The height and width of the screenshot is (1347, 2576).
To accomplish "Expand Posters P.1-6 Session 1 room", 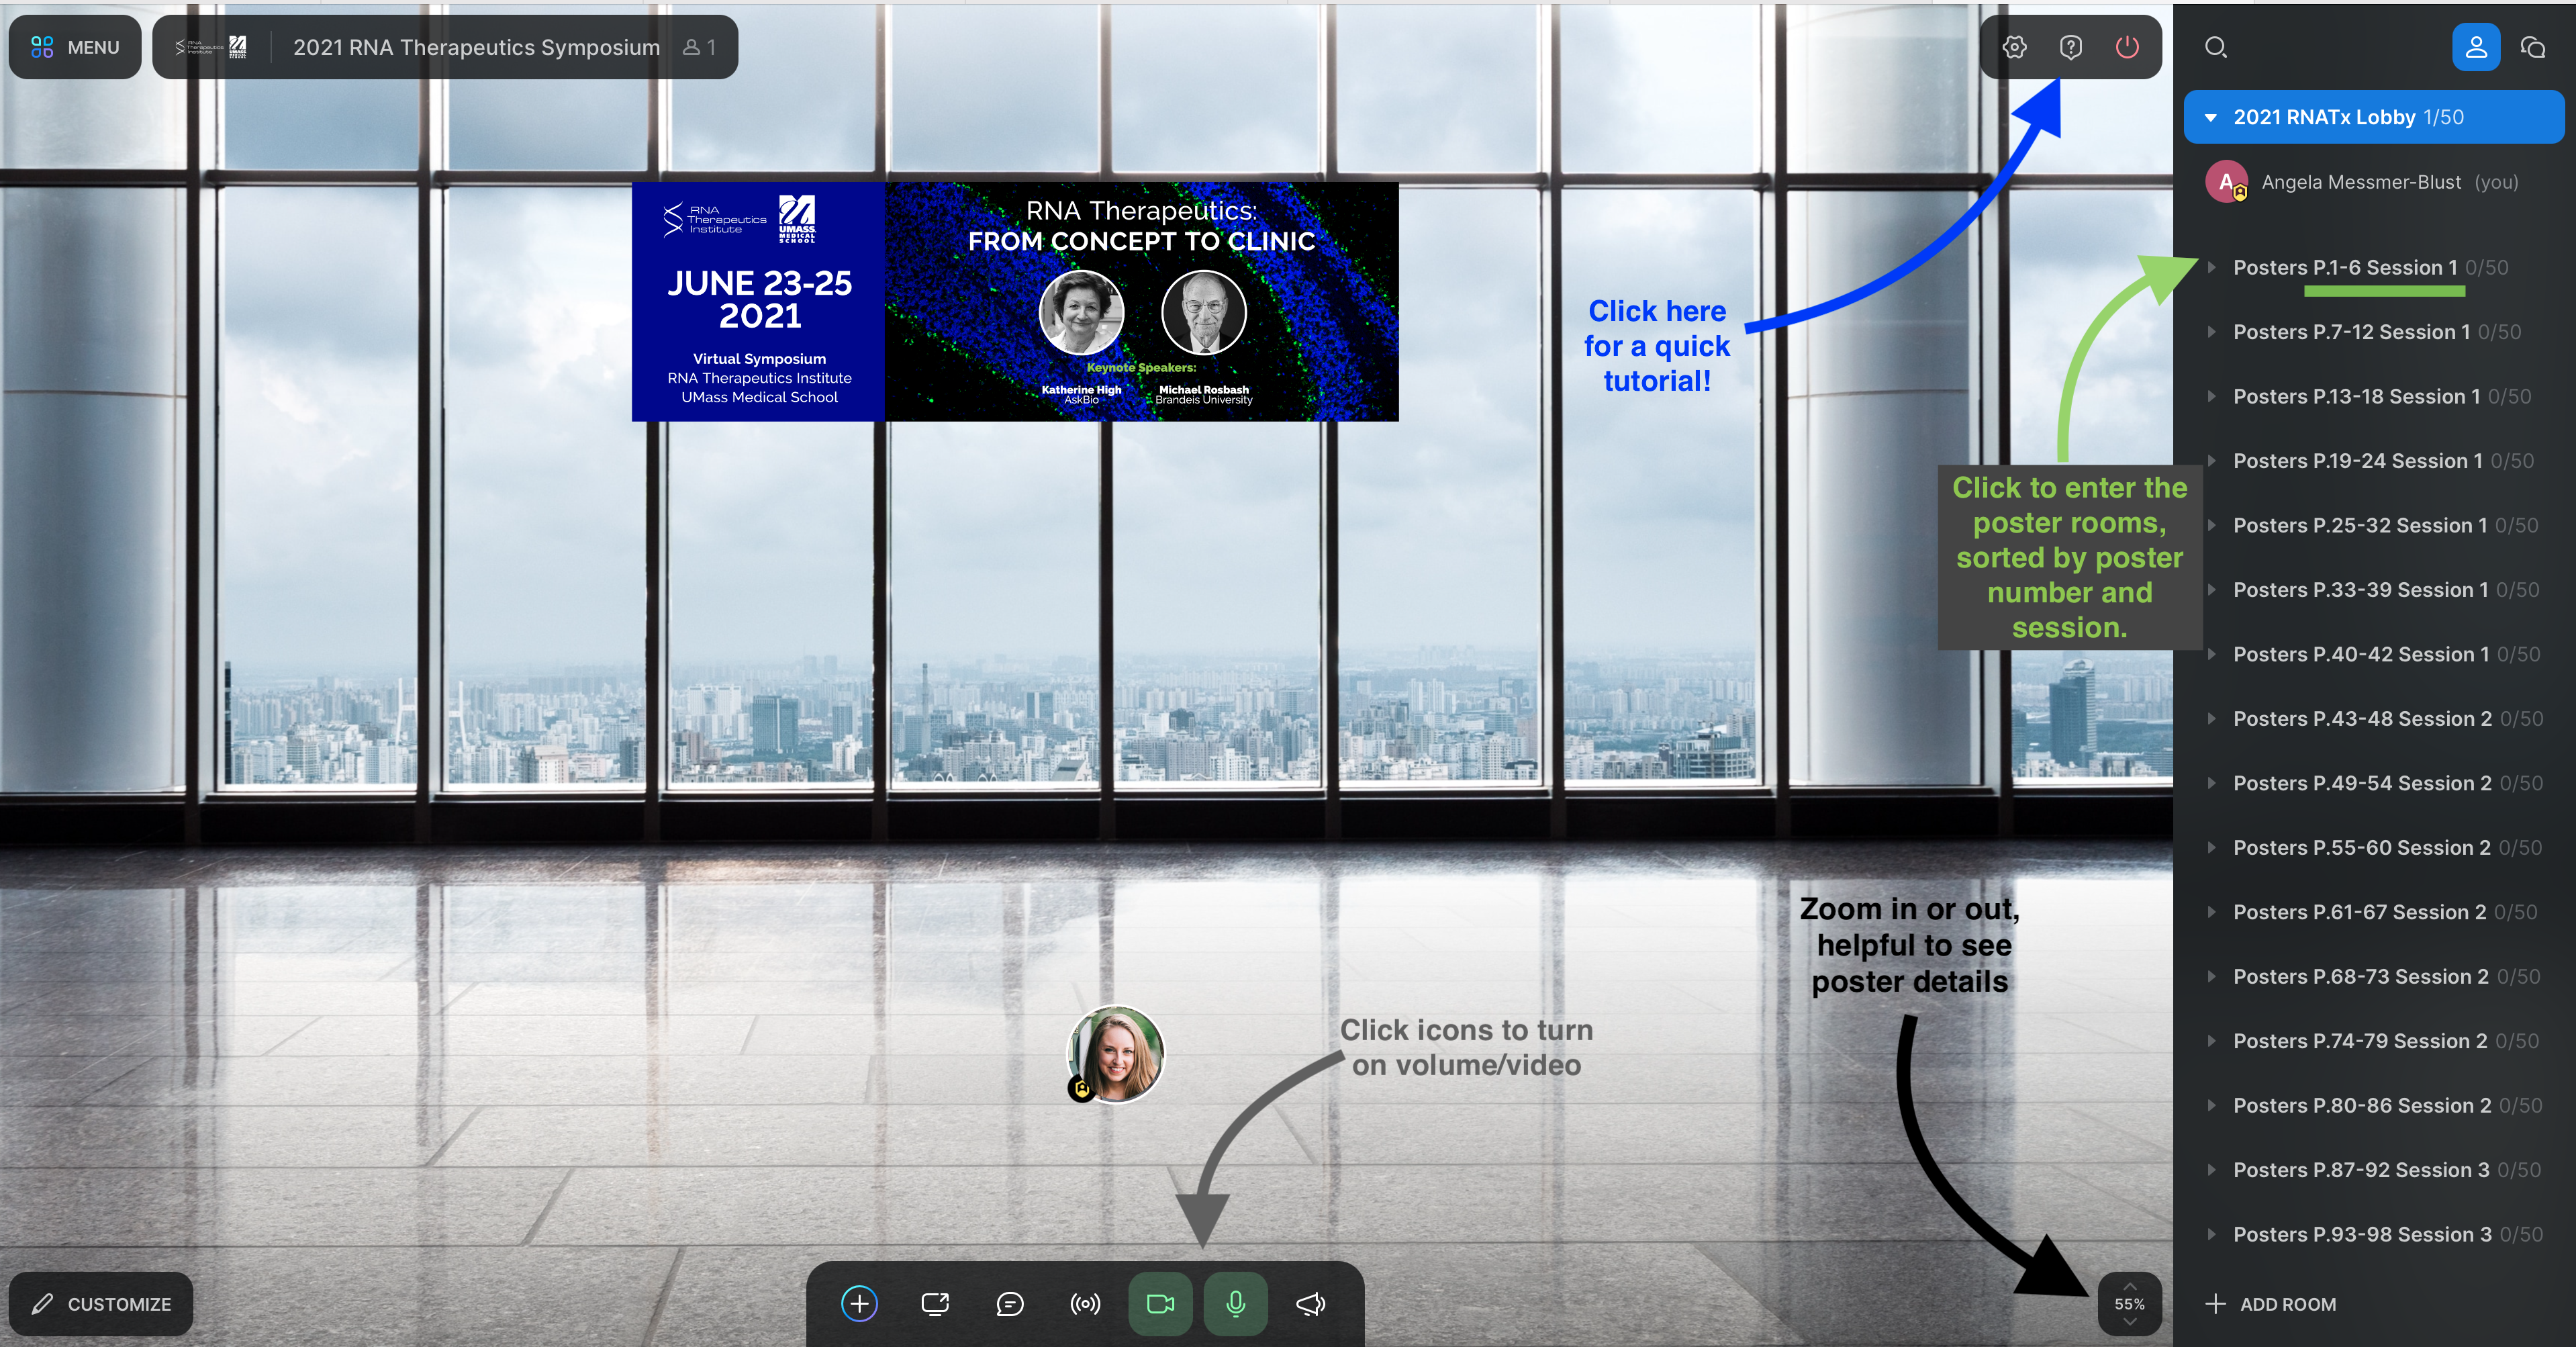I will tap(2212, 267).
